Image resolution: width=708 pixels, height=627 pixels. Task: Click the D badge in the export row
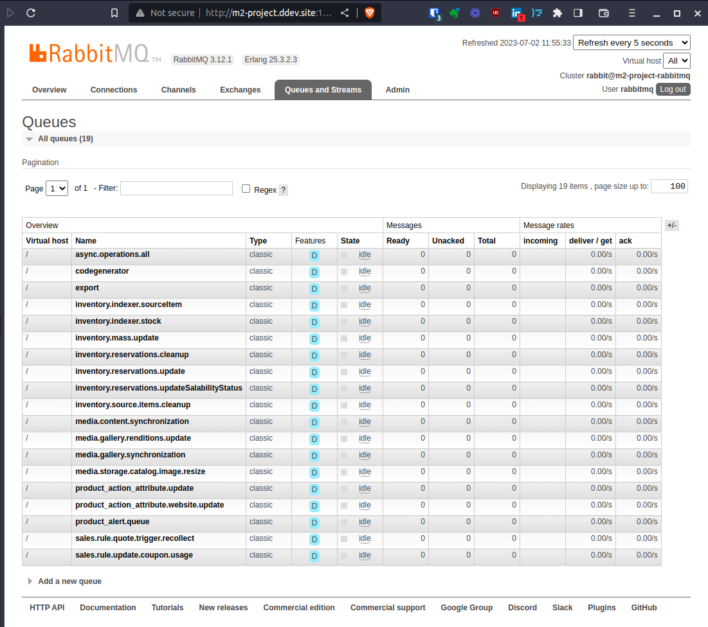pos(314,289)
